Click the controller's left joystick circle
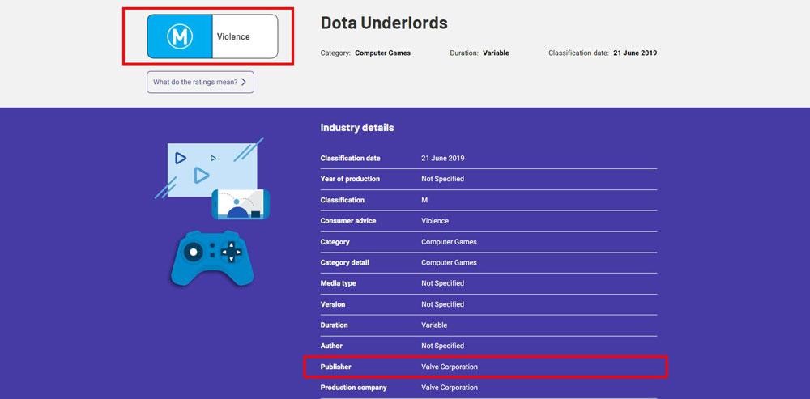810x399 pixels. [193, 252]
